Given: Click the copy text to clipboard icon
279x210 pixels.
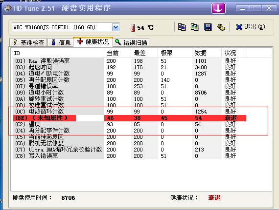Looking at the screenshot, I should coord(182,27).
